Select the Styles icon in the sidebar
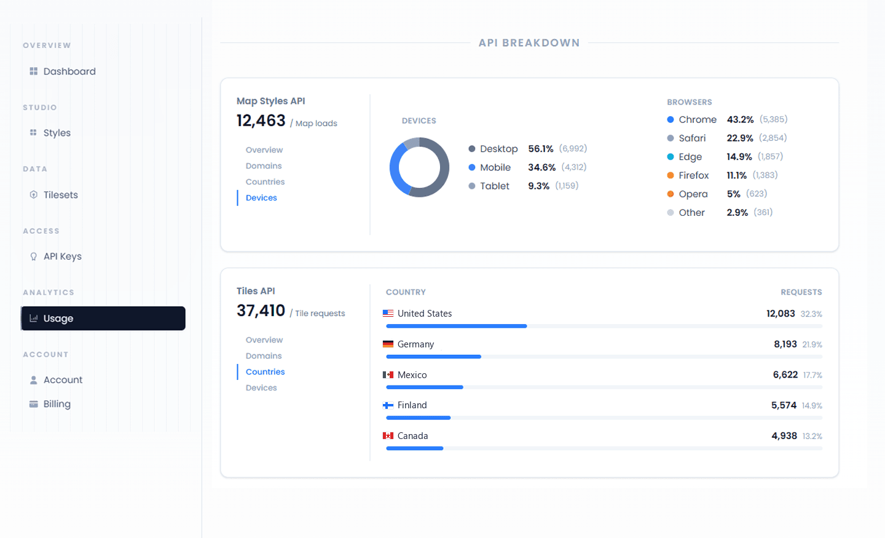The image size is (885, 538). (x=33, y=133)
